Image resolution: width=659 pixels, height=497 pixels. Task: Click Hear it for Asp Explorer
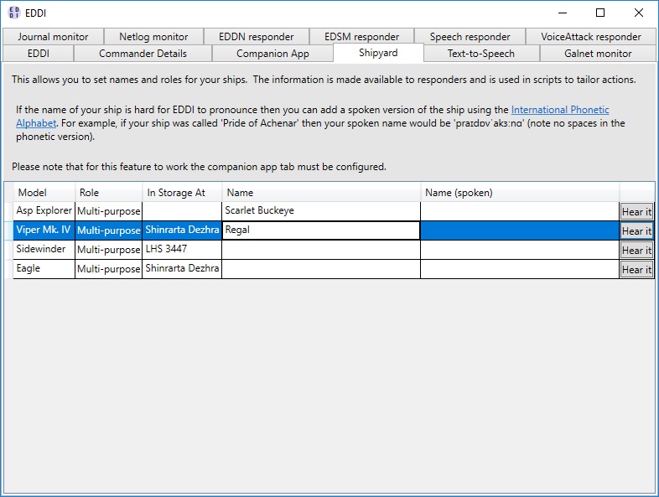tap(636, 212)
